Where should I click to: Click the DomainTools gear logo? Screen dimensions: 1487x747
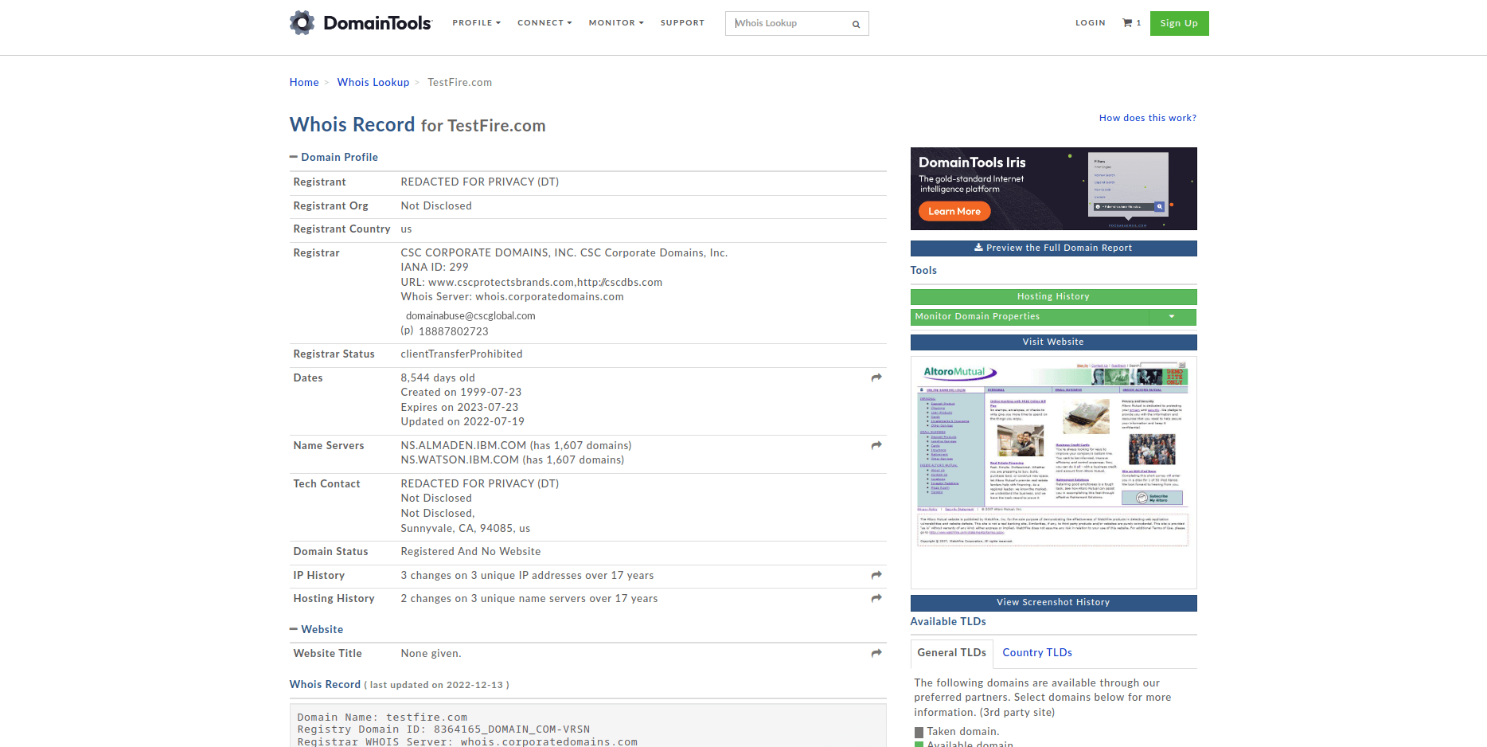tap(302, 22)
